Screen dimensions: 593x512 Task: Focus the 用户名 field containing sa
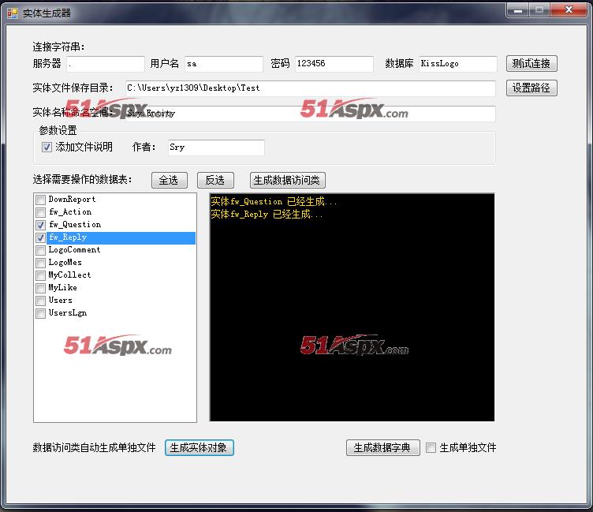pyautogui.click(x=223, y=64)
